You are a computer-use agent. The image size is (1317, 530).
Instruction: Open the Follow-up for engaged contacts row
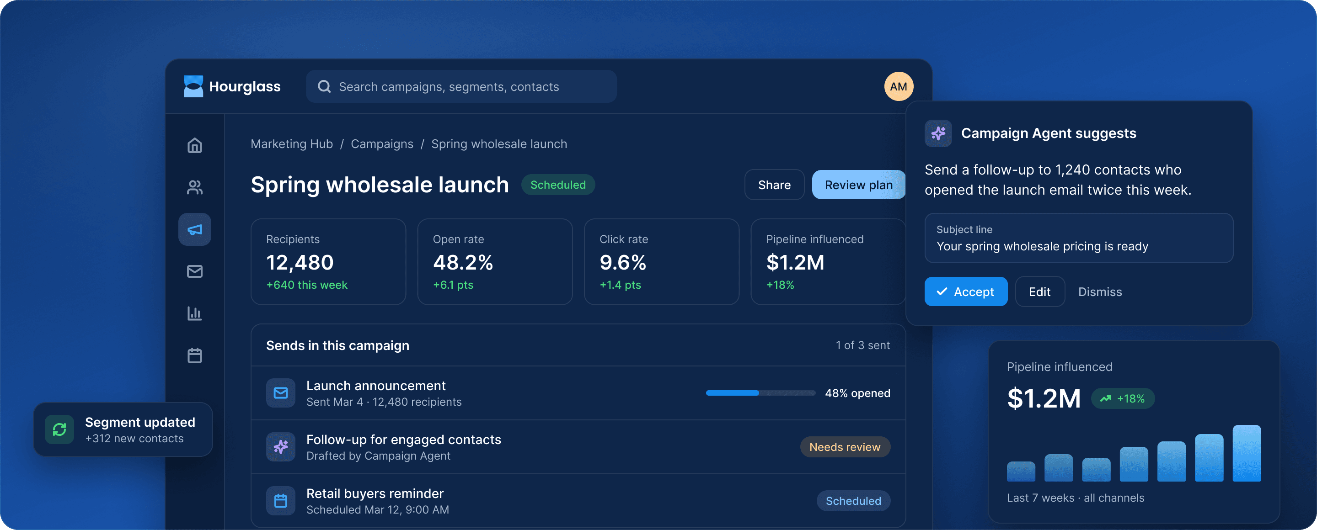click(578, 447)
